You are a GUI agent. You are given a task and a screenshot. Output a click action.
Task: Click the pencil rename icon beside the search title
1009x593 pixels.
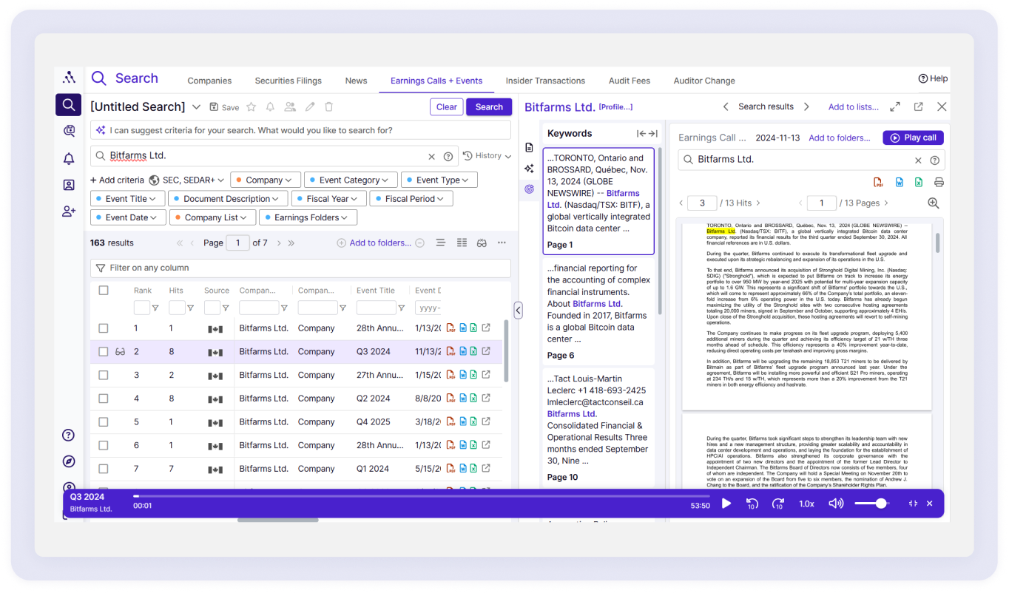click(x=310, y=107)
